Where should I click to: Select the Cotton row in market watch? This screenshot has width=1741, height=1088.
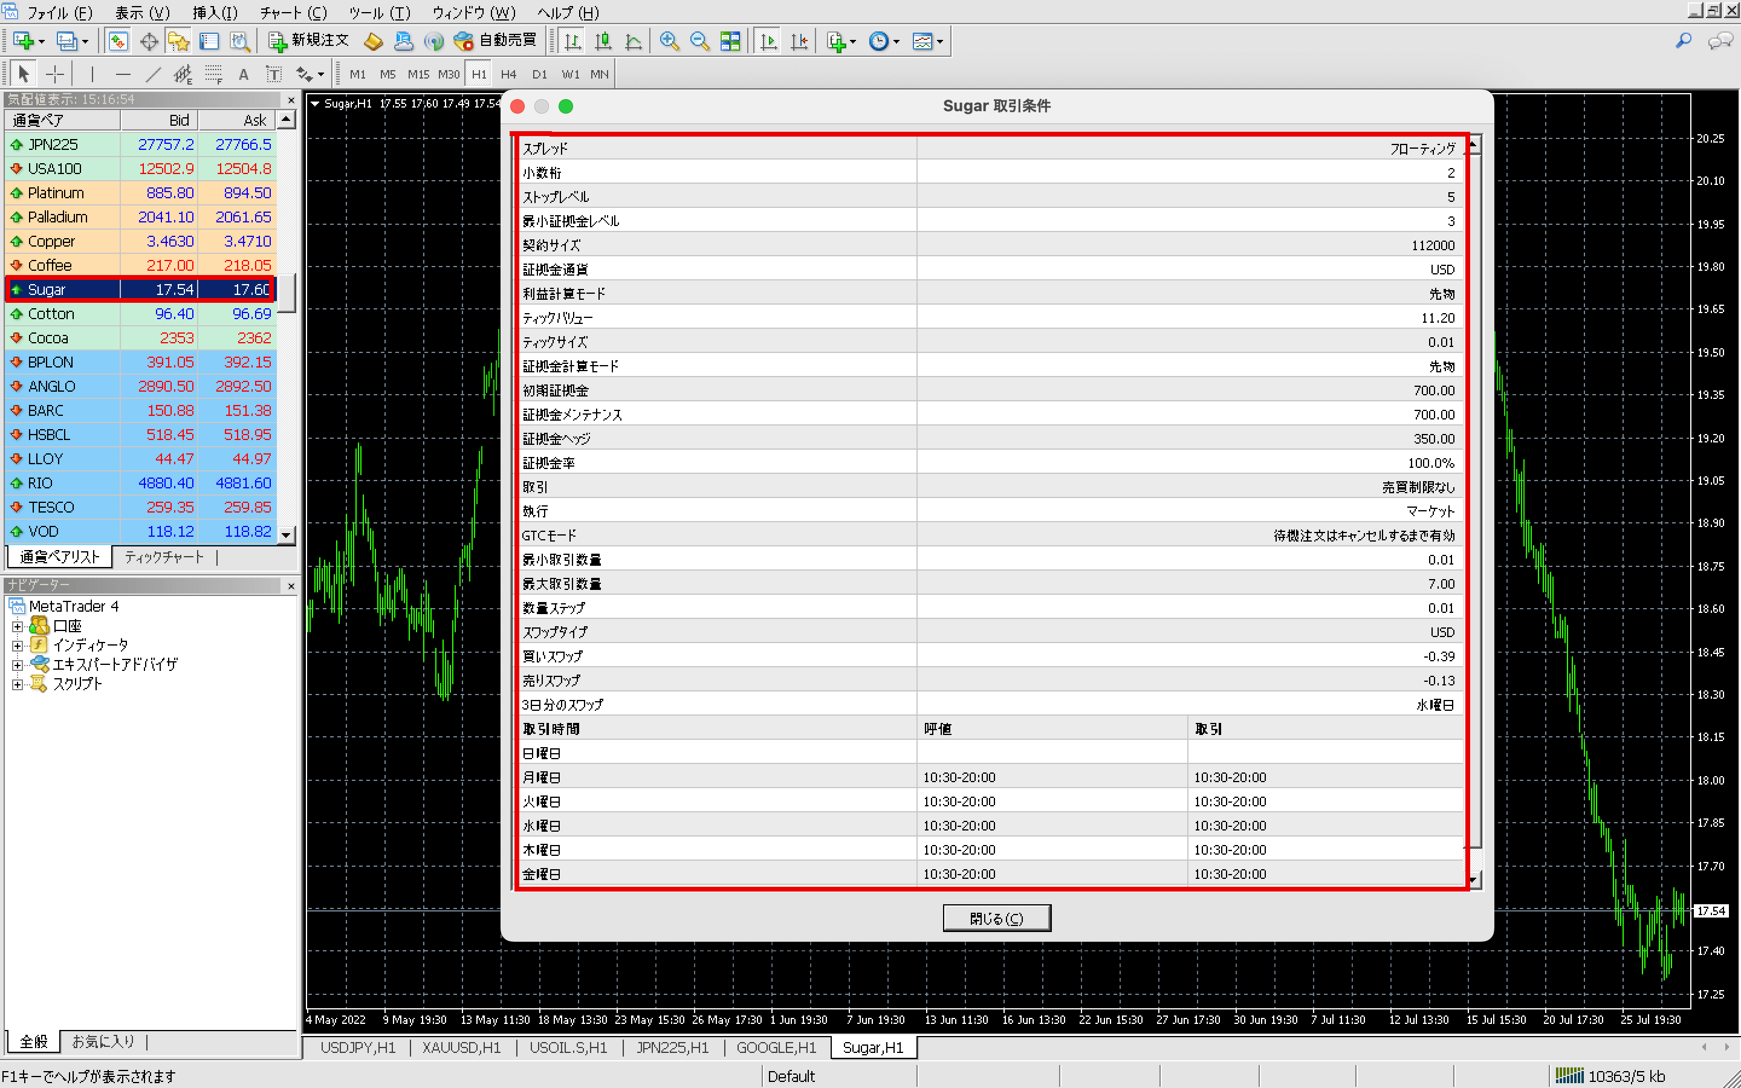51,314
